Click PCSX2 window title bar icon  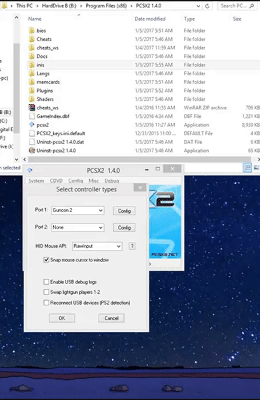(x=30, y=170)
